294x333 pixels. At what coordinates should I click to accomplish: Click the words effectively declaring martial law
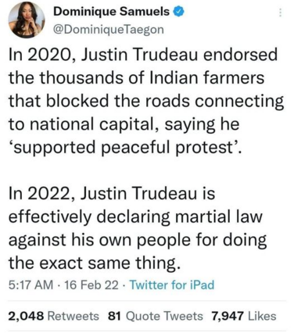135,217
